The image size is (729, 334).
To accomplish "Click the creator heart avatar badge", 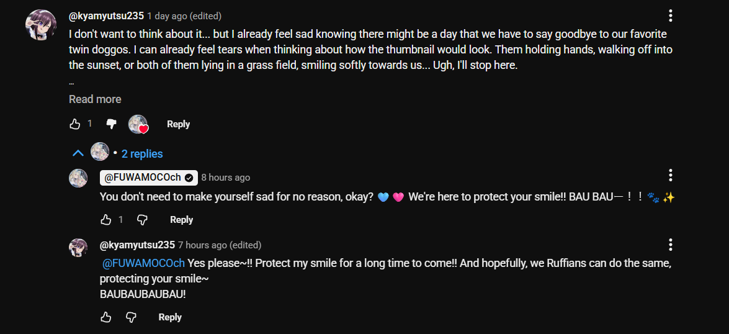I will pos(138,124).
